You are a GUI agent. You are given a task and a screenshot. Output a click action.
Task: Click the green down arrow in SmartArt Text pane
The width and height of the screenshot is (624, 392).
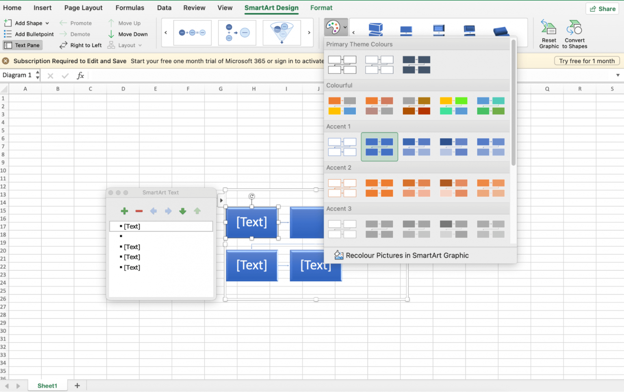183,211
